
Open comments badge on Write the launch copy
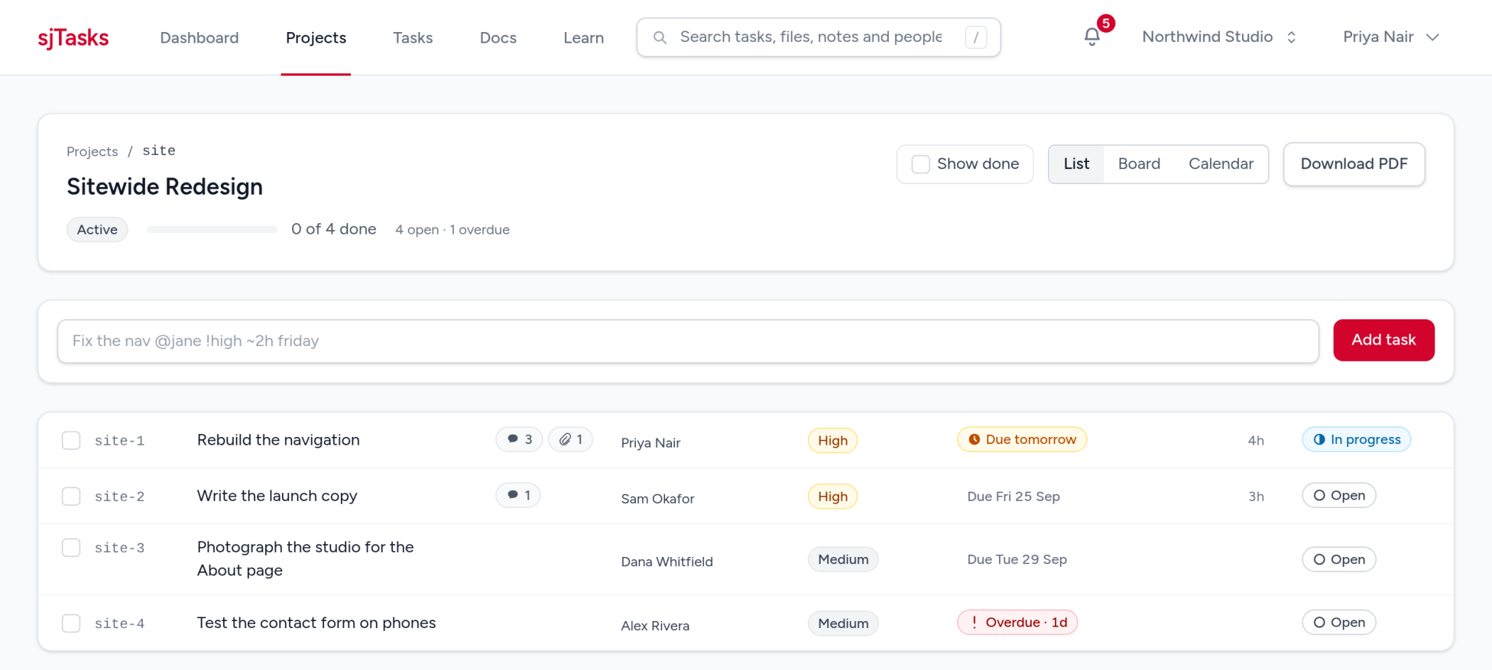pyautogui.click(x=518, y=495)
